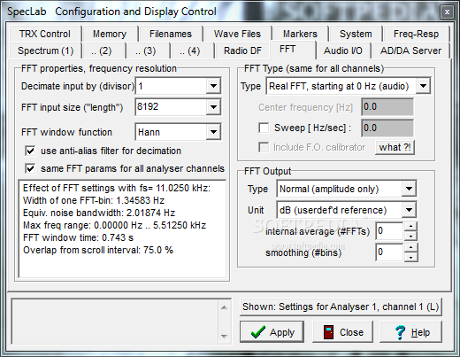Switch to the Radio DF tab
The width and height of the screenshot is (460, 357).
point(242,50)
